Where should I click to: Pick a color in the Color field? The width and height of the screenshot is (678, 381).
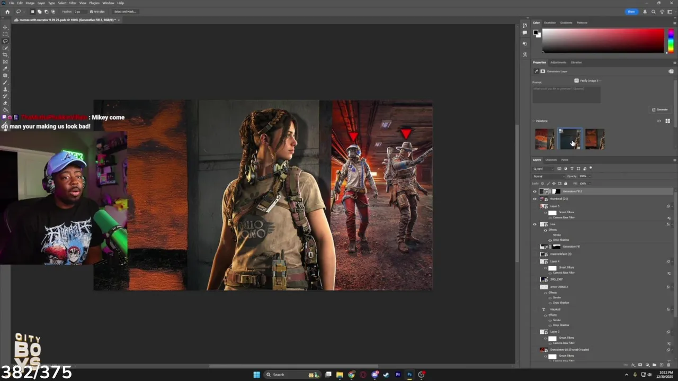(603, 41)
